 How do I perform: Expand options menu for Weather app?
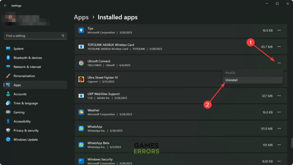click(x=279, y=112)
